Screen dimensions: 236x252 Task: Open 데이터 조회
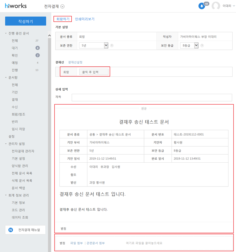pos(20,217)
